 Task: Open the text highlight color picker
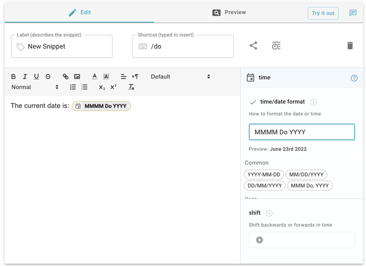[x=106, y=76]
